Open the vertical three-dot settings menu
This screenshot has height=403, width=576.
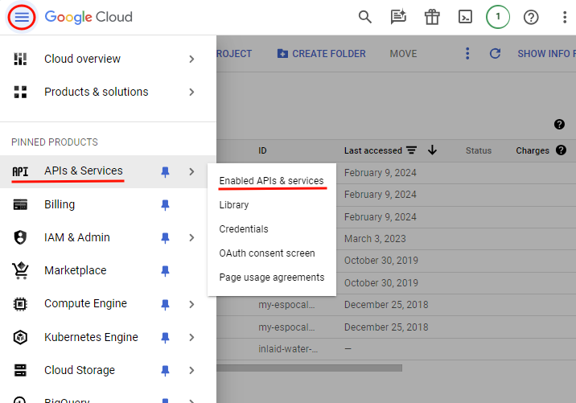[x=565, y=17]
